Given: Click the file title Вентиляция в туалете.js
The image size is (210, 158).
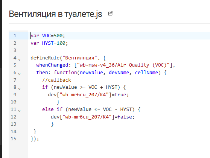Looking at the screenshot, I should pos(55,14).
